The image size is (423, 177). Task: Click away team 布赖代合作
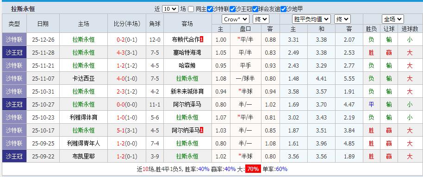tap(186, 40)
